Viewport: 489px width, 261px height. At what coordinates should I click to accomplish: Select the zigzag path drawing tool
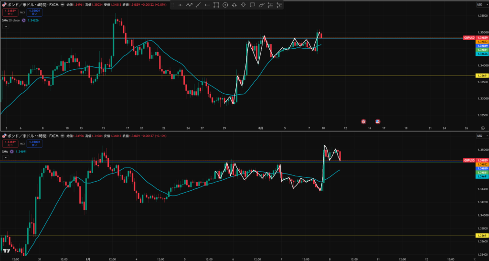(x=189, y=5)
